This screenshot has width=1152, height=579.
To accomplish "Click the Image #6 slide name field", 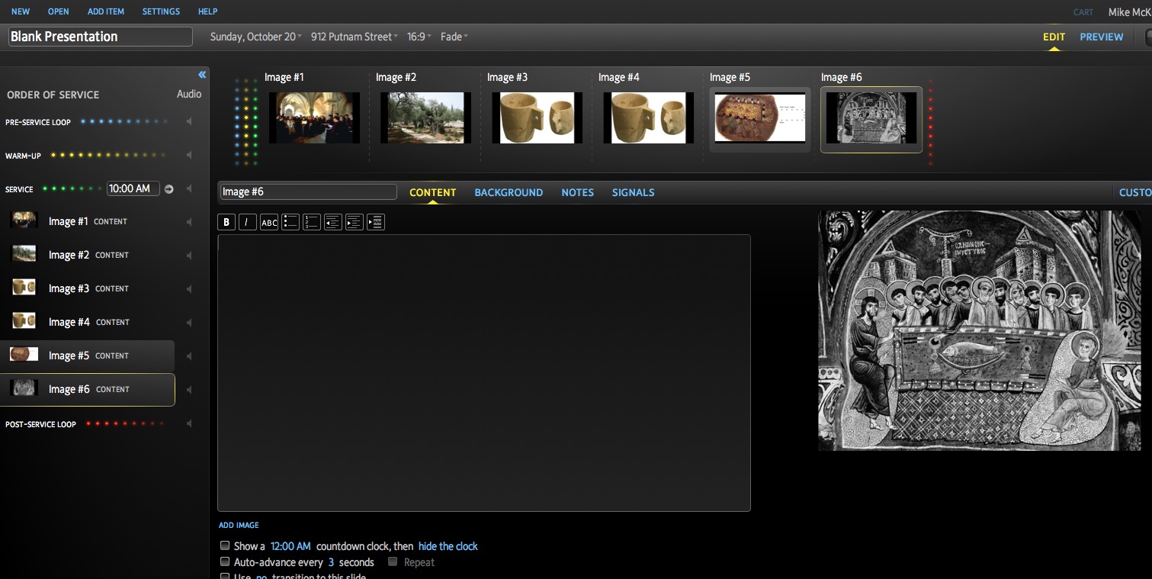I will [309, 191].
